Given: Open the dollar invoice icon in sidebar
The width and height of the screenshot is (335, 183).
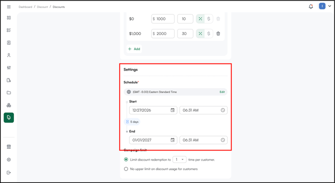Looking at the screenshot, I should [x=9, y=42].
